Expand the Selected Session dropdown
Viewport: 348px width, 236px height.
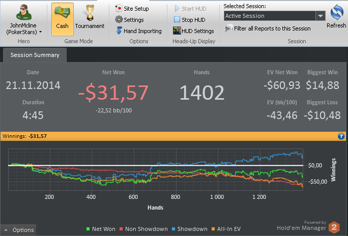coord(320,16)
